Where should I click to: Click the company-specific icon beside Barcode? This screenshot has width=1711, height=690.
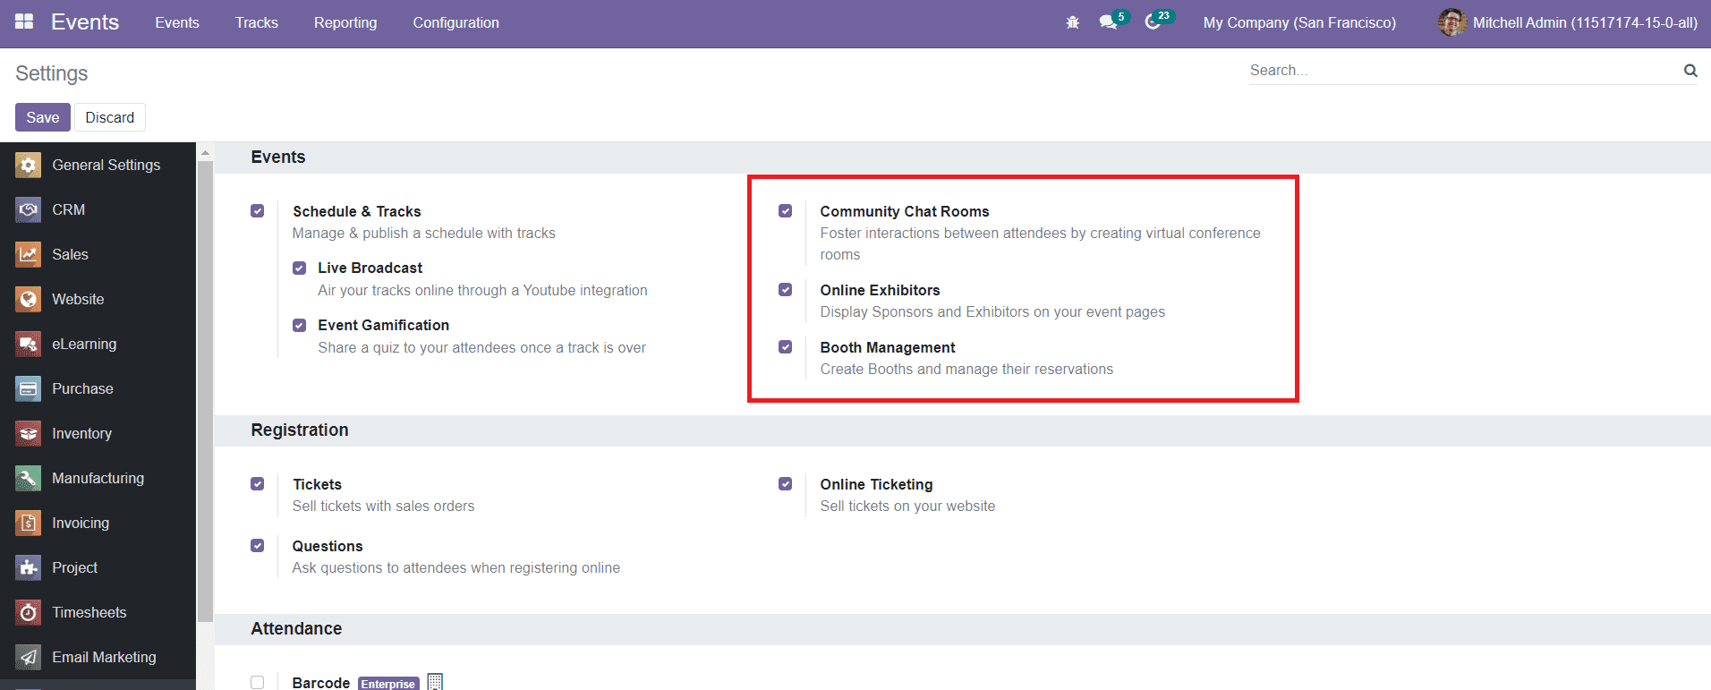(x=435, y=681)
